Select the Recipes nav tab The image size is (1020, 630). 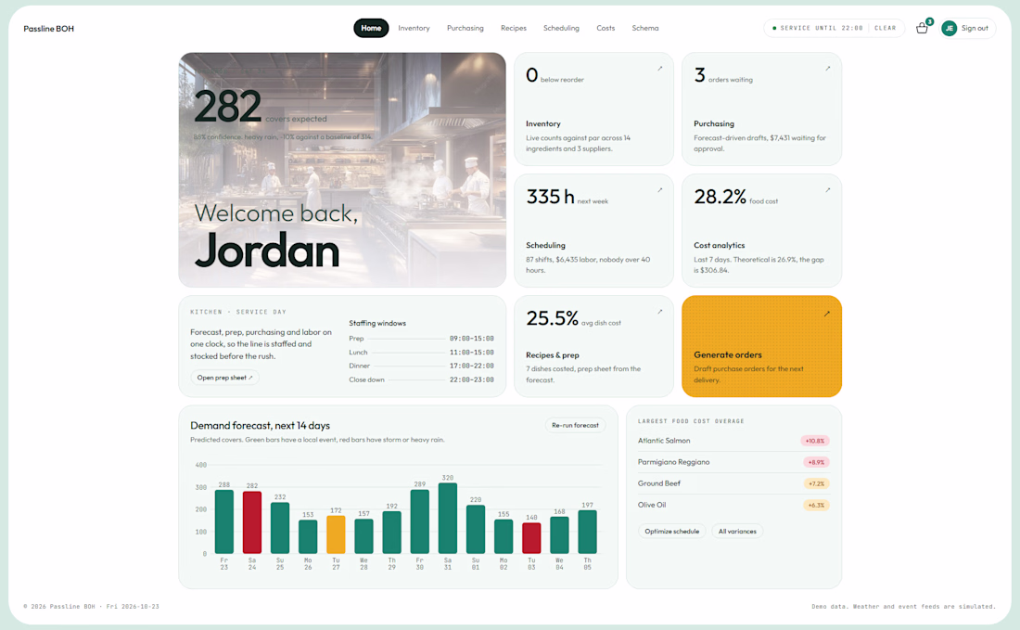pos(514,28)
